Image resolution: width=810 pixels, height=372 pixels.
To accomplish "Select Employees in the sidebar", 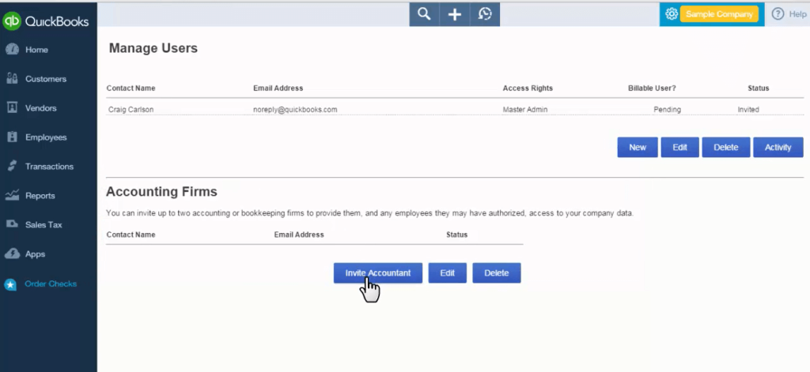I will tap(46, 137).
